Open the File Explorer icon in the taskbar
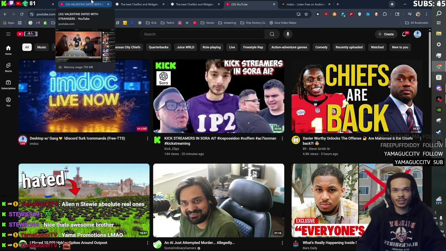Viewport: 446px width, 251px height. click(439, 34)
